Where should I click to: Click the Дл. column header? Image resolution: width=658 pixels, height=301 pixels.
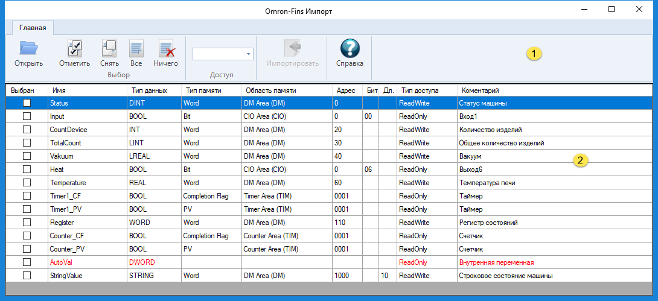pyautogui.click(x=388, y=90)
